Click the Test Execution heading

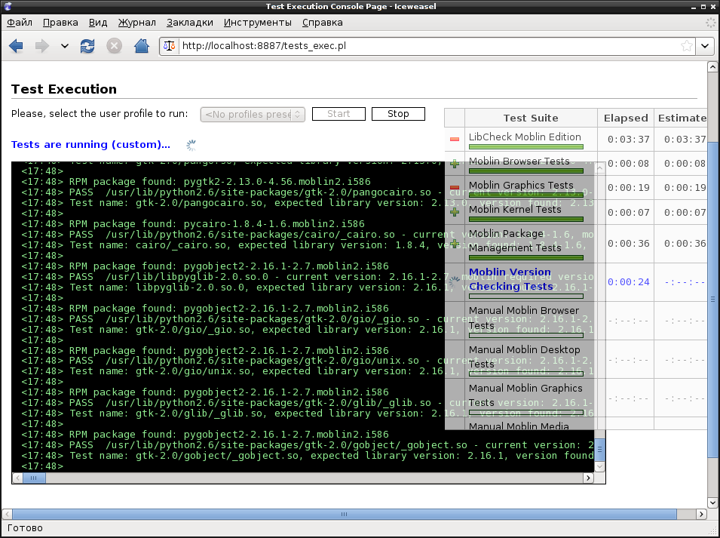[x=64, y=89]
